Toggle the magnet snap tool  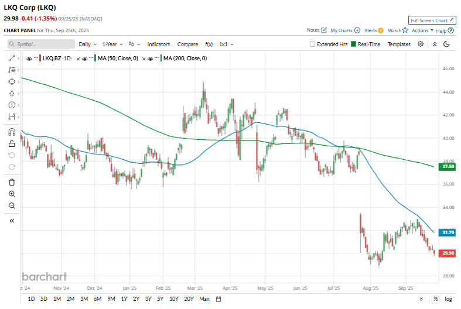tap(12, 132)
